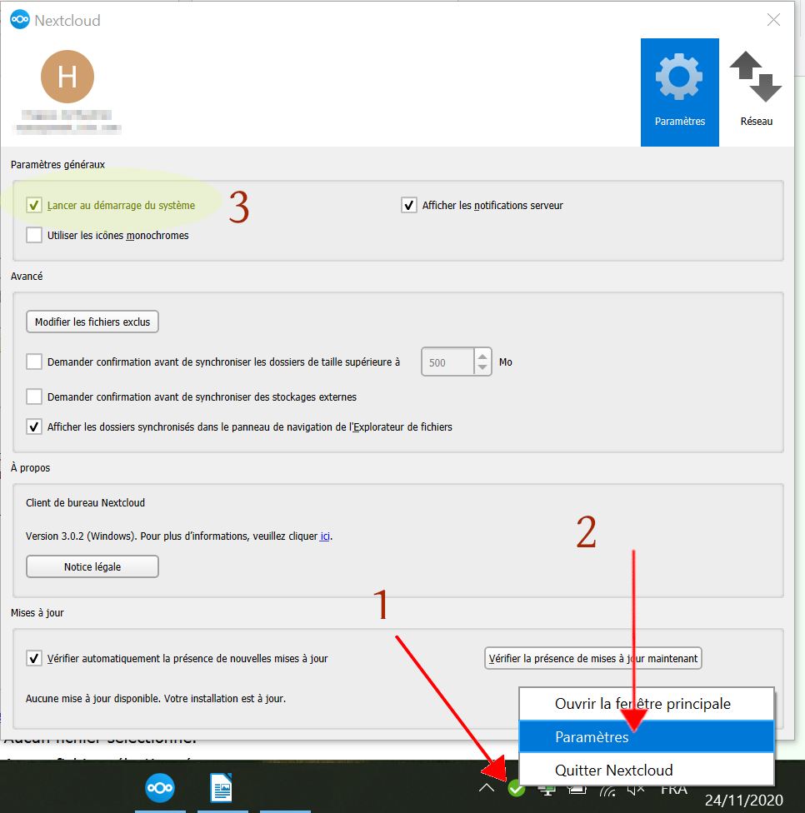The width and height of the screenshot is (805, 813).
Task: Toggle Lancer au démarrage du système
Action: point(34,205)
